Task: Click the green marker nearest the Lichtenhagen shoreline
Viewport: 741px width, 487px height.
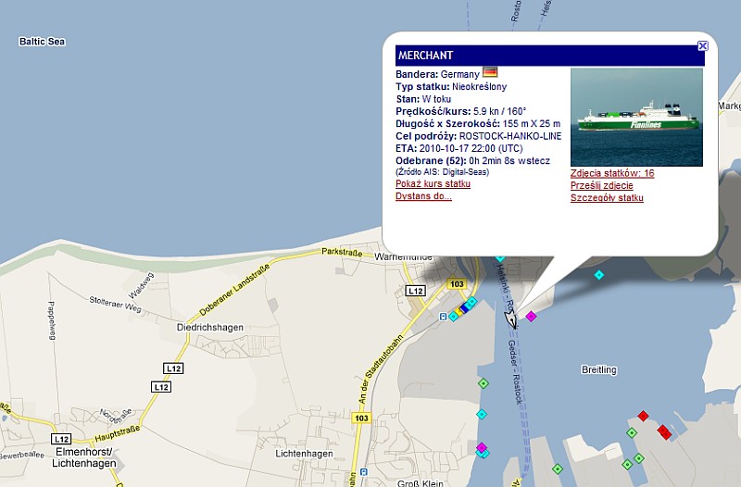Action: click(x=483, y=383)
